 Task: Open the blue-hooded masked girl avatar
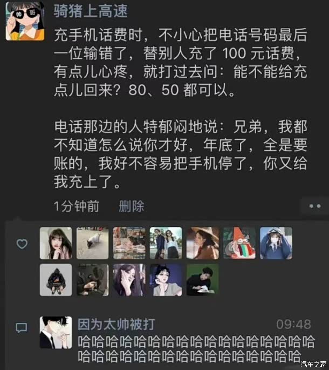pyautogui.click(x=276, y=243)
